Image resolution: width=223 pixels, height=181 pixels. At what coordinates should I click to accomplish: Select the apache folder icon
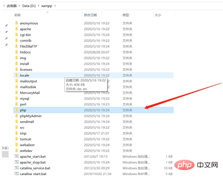(x=16, y=29)
